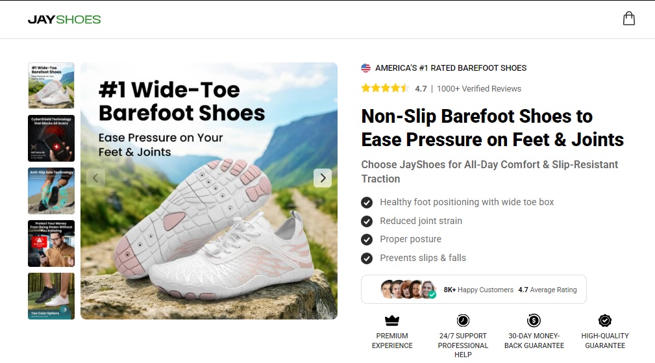Click the star rating icons
Image resolution: width=655 pixels, height=363 pixels.
point(385,88)
